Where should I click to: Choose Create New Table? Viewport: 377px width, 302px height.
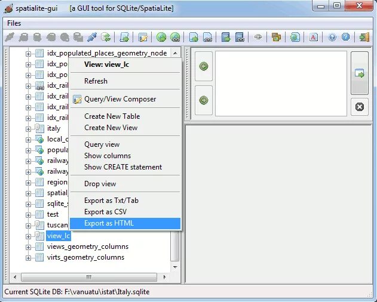click(125, 116)
